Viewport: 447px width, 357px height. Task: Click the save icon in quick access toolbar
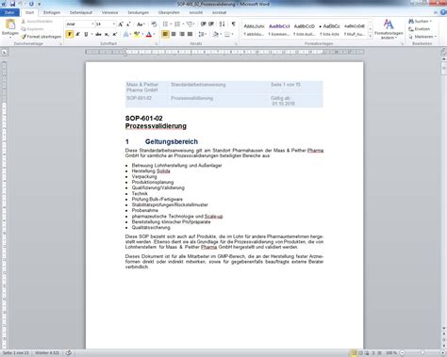(13, 4)
